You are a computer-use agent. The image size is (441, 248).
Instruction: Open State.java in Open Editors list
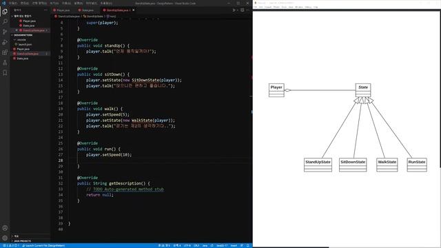[x=28, y=25]
